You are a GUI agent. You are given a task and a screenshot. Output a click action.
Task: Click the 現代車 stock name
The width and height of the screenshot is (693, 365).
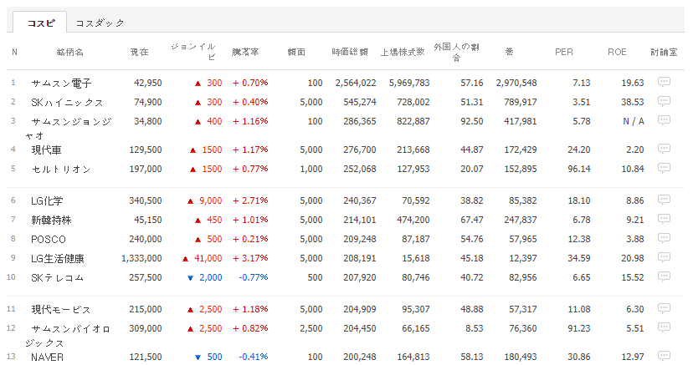46,150
